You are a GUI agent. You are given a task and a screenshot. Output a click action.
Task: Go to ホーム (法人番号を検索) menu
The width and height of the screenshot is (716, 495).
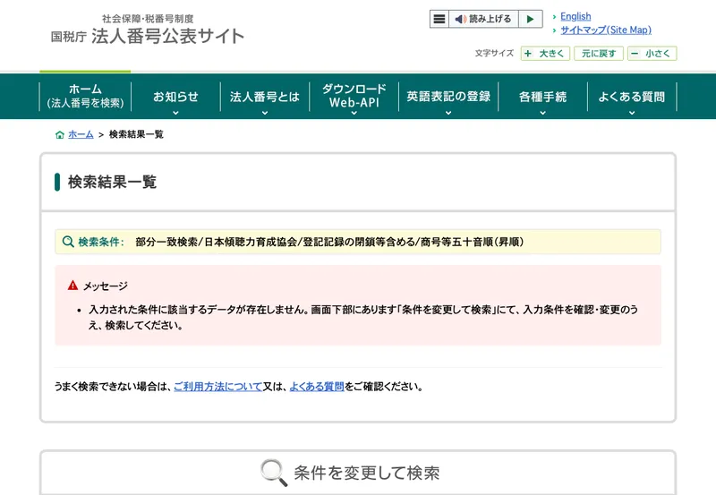[x=85, y=96]
